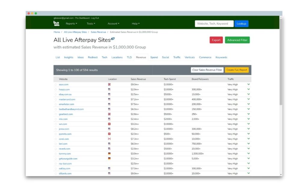308x183 pixels.
Task: Click the Swiss flag in wn.com row
Action: pos(109,124)
